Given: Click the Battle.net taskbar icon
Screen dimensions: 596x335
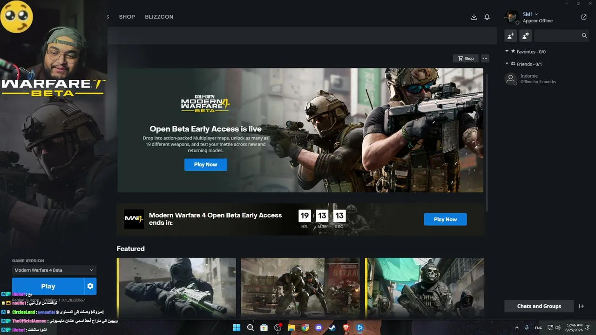Looking at the screenshot, I should pos(359,328).
